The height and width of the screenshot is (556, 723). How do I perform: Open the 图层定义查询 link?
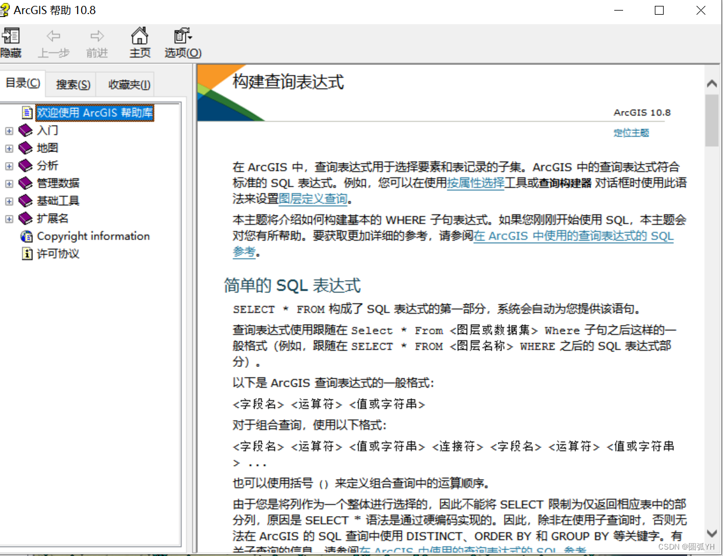[x=313, y=199]
